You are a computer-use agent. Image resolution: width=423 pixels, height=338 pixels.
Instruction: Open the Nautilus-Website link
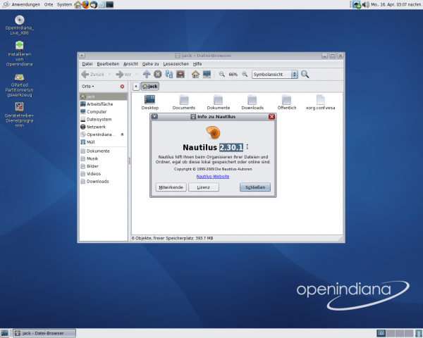213,177
